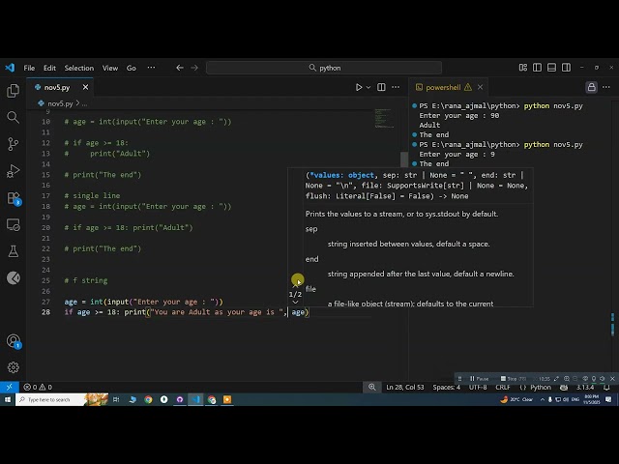The image size is (619, 464).
Task: Open the Edit menu
Action: pos(49,68)
